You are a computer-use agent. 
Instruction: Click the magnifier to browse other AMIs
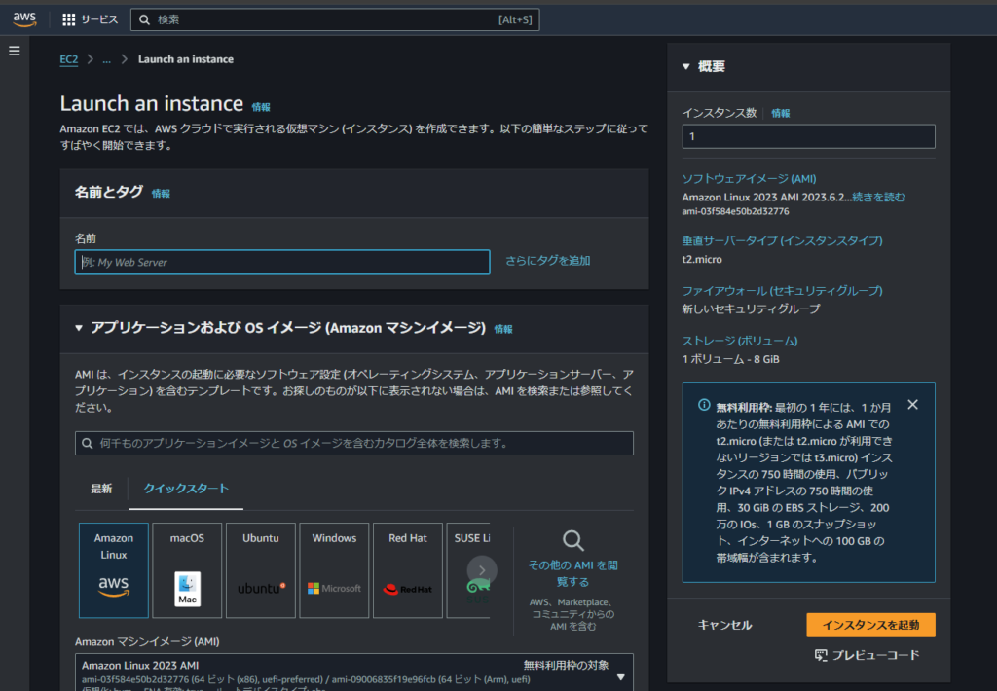(572, 542)
